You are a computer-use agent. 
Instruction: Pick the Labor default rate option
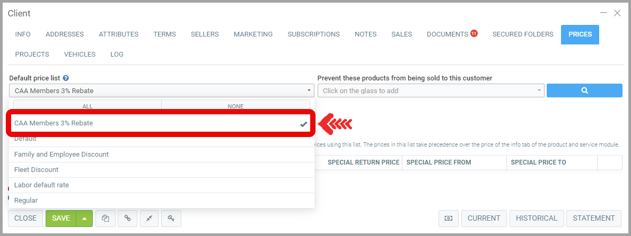(41, 185)
